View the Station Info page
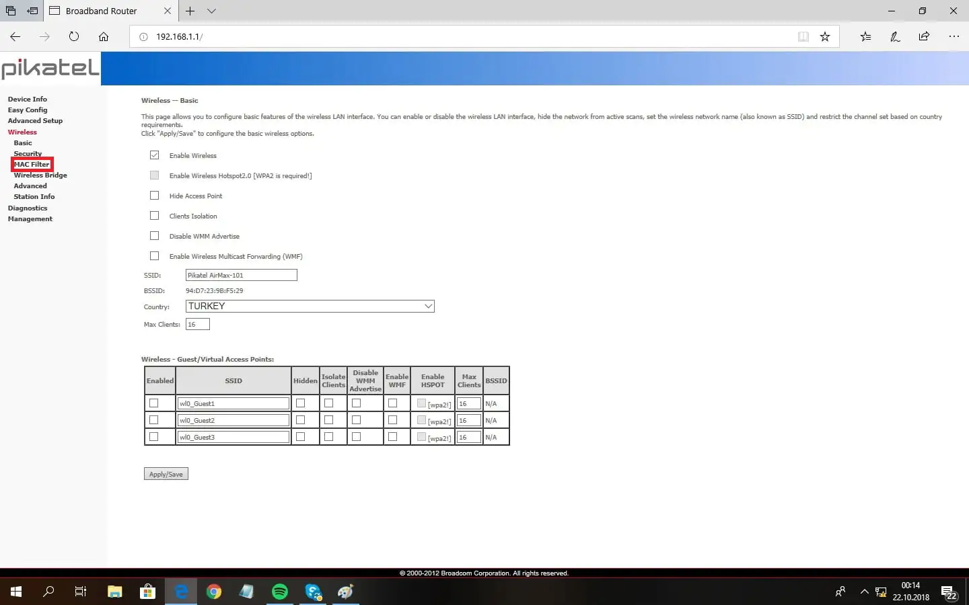969x605 pixels. (x=34, y=197)
